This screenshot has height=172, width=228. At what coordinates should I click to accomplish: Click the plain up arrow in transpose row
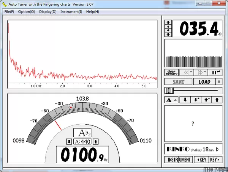[x=217, y=100]
